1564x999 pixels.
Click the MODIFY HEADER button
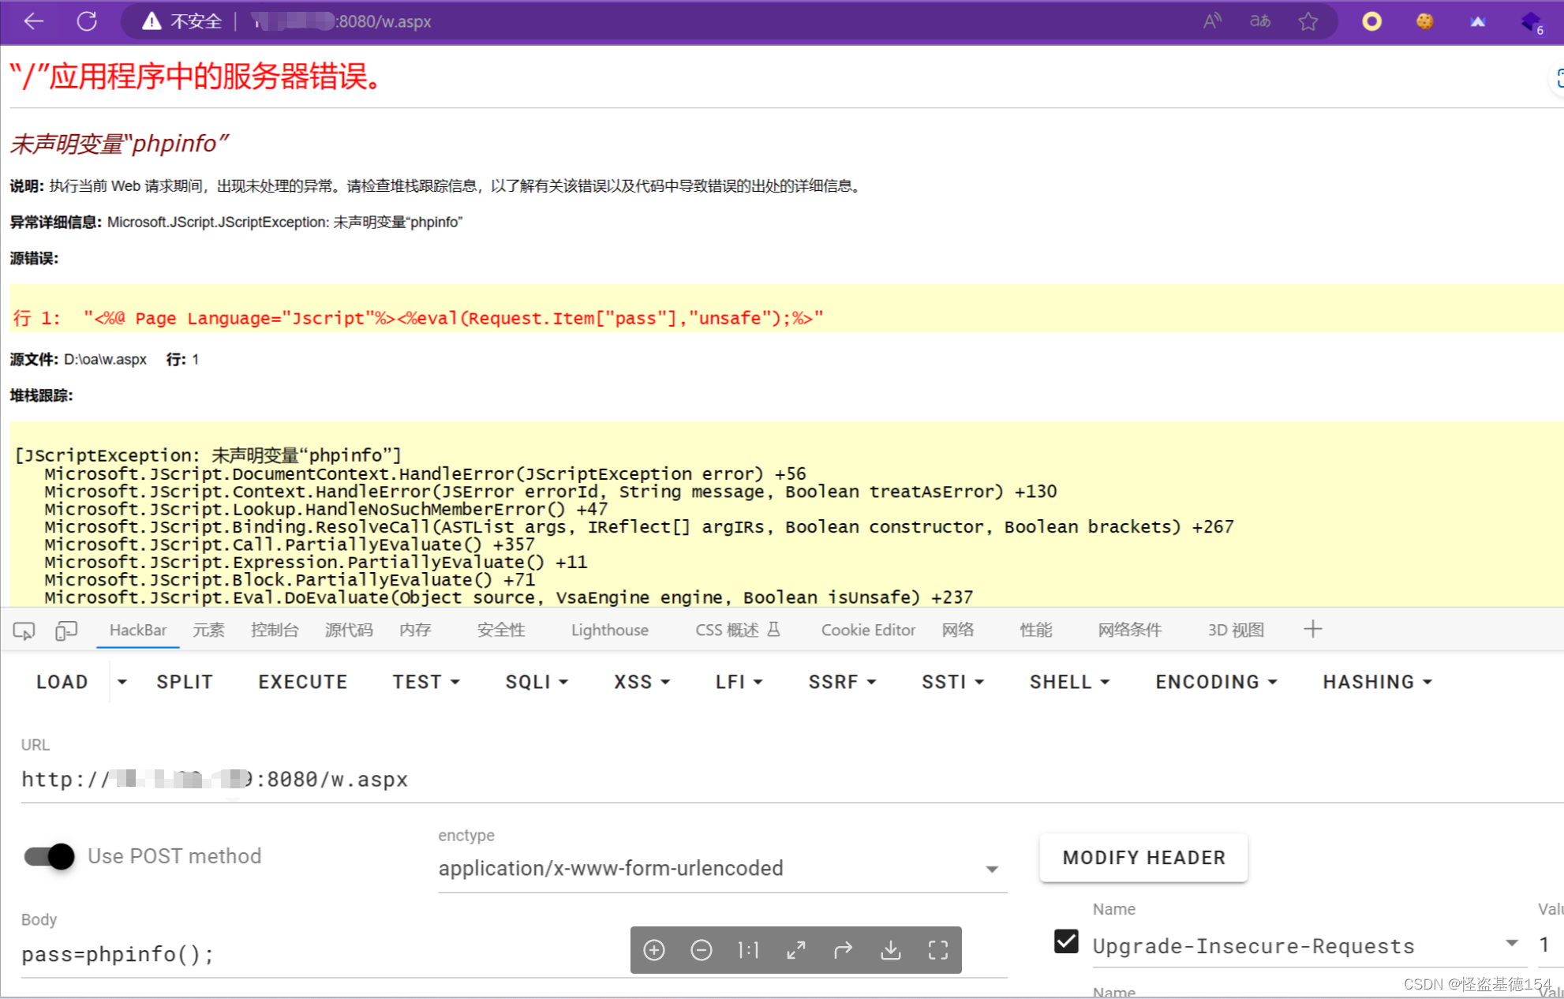(1143, 858)
